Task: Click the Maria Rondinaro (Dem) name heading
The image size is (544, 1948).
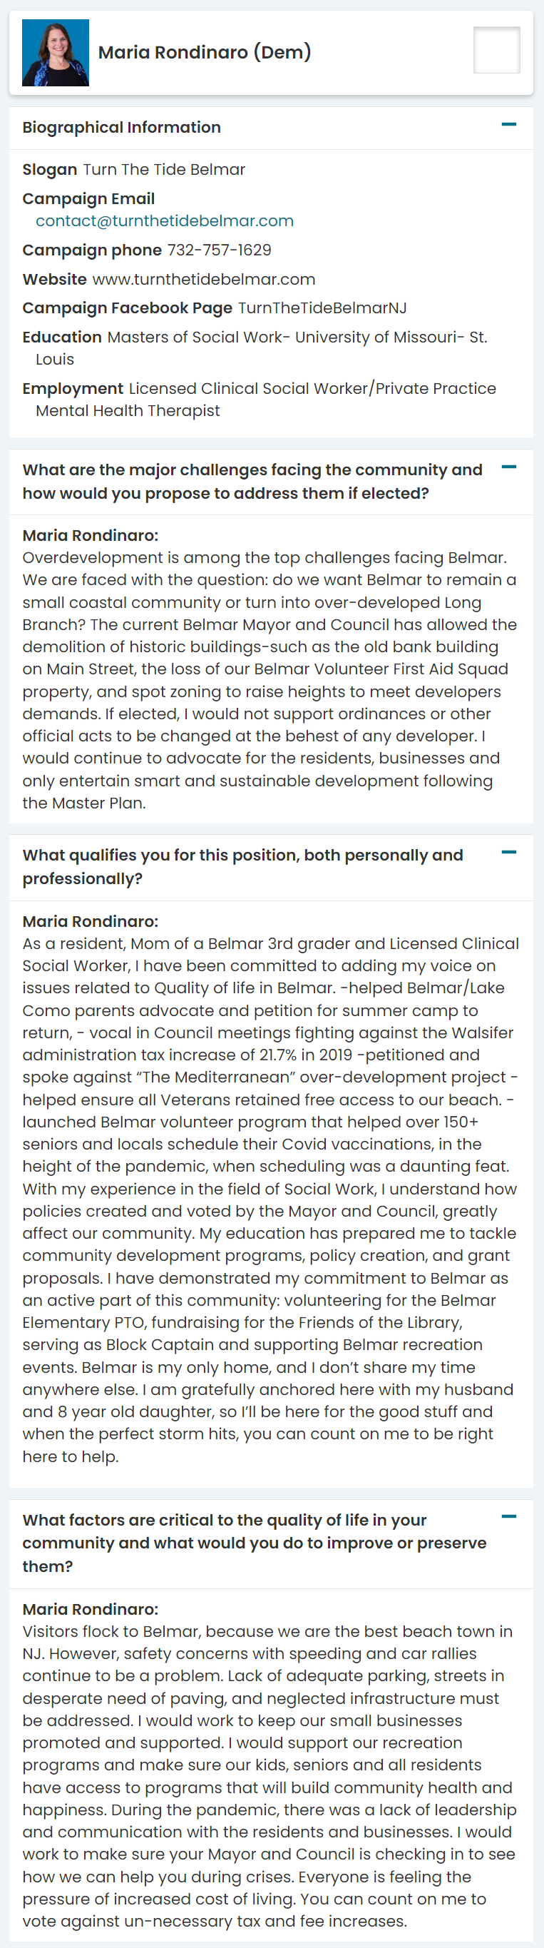Action: (x=205, y=52)
